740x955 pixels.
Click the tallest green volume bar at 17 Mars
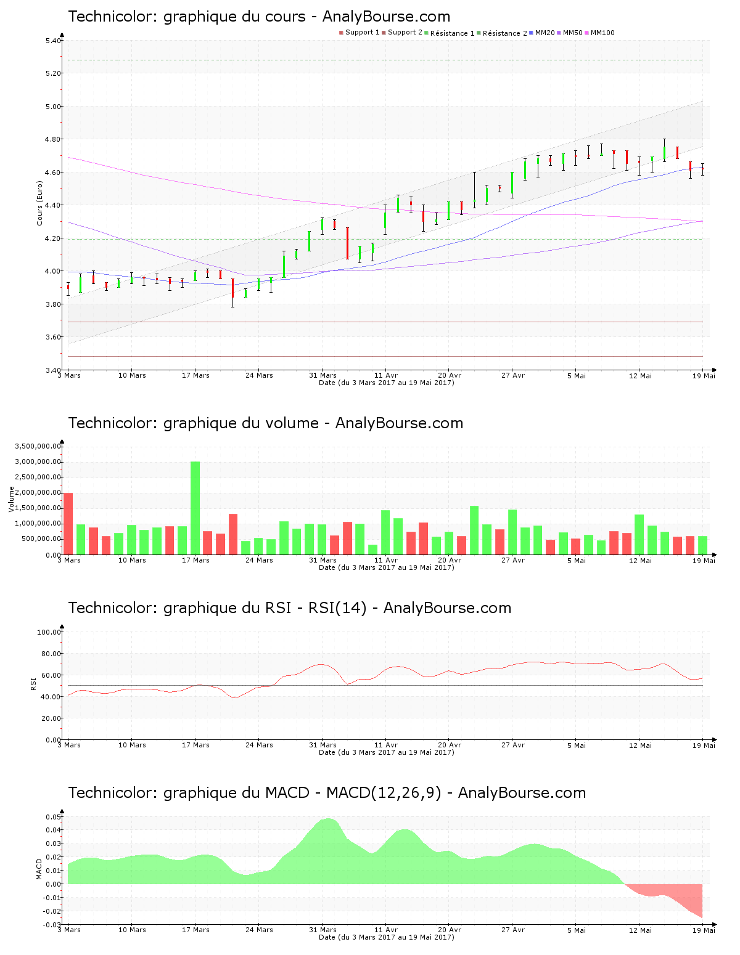[195, 508]
